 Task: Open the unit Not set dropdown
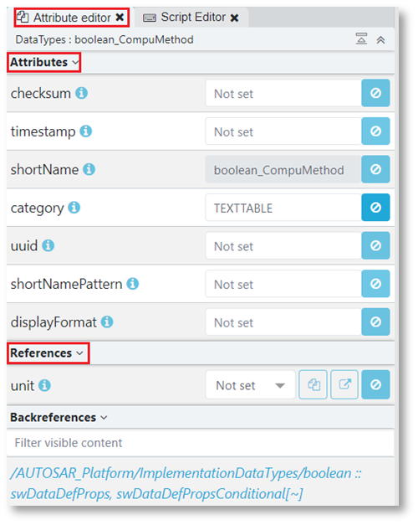[x=251, y=385]
